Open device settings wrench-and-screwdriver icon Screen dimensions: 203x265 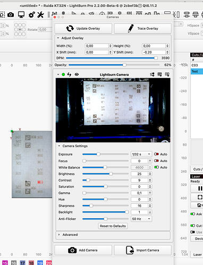[x=40, y=15]
